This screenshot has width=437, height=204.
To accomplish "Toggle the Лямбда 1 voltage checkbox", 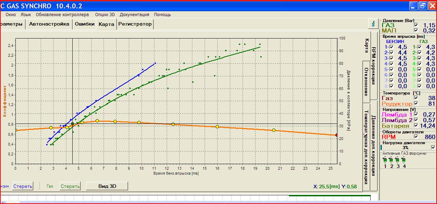I will coord(416,114).
